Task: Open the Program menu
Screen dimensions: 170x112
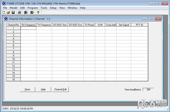Action: (33, 8)
